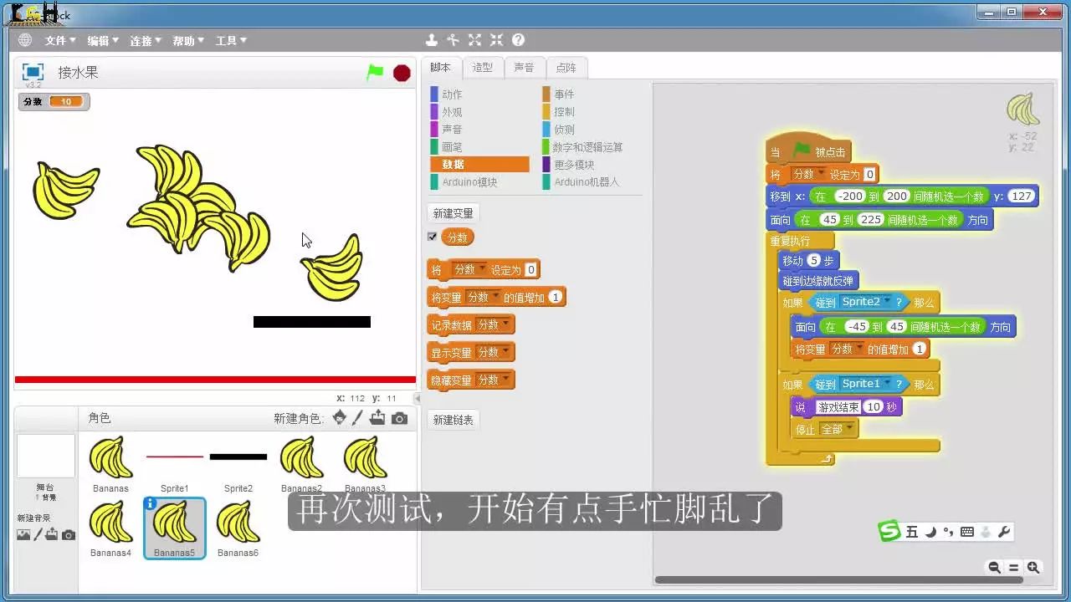This screenshot has height=602, width=1071.
Task: Paint a new sprite with brush icon
Action: 357,418
